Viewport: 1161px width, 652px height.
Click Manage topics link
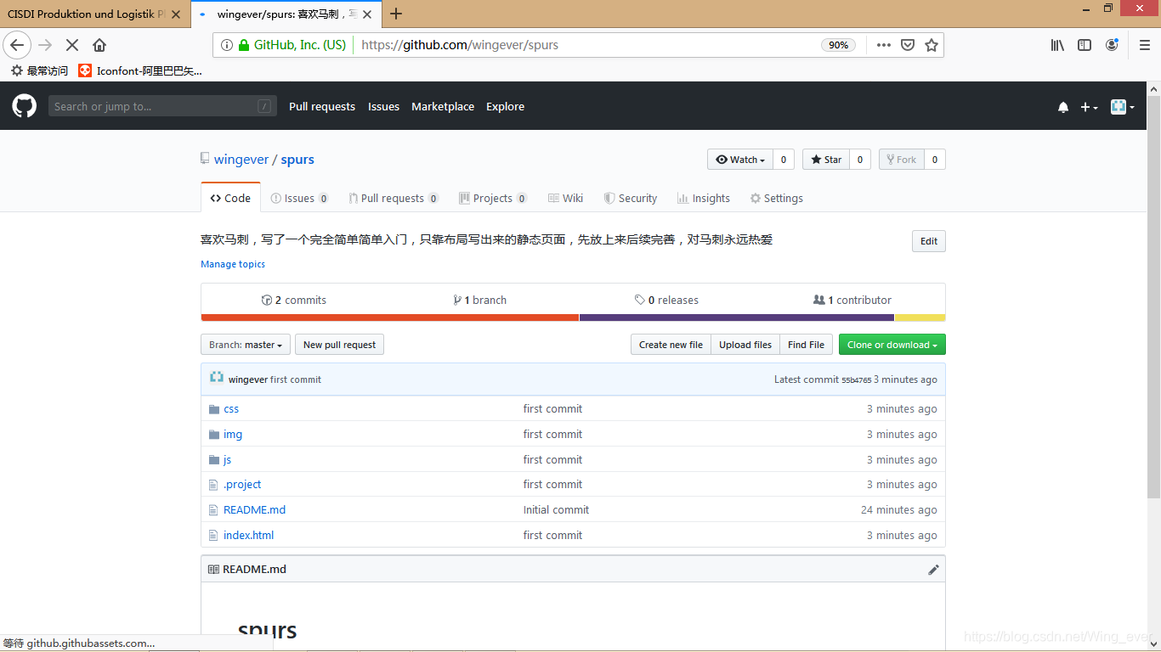pos(233,264)
